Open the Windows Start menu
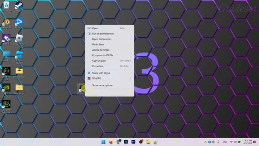 104,142
